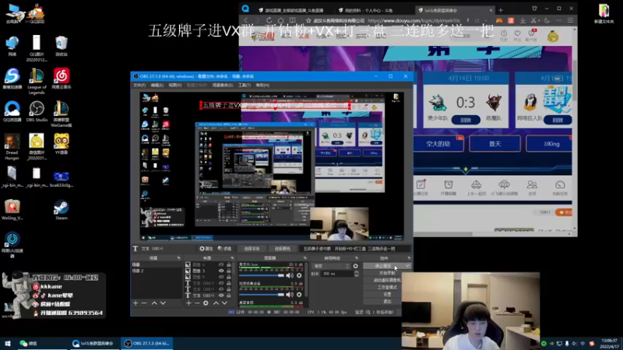This screenshot has width=623, height=350.
Task: Toggle visibility eye of last text source
Action: tap(221, 296)
